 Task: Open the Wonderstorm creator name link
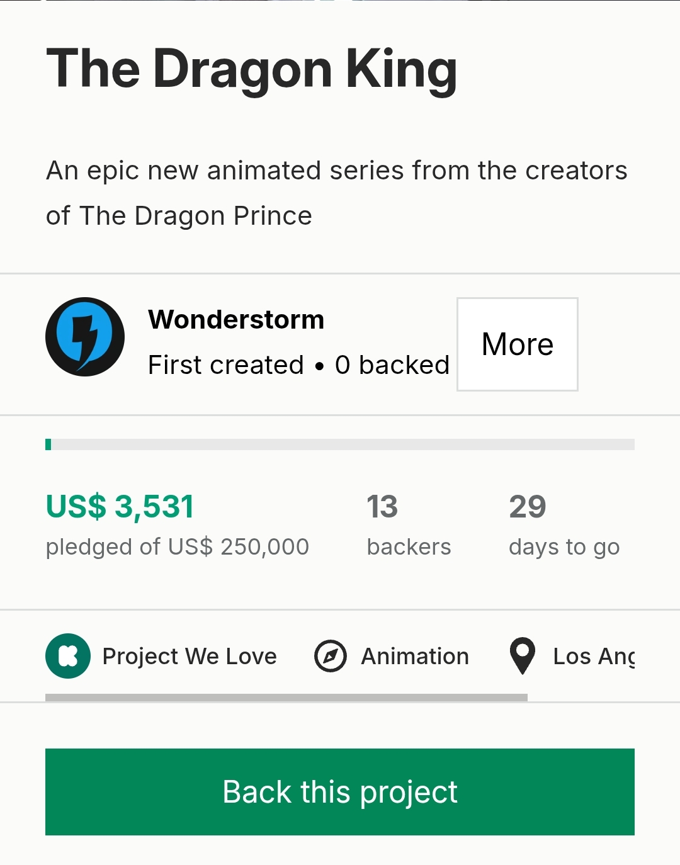pyautogui.click(x=236, y=320)
